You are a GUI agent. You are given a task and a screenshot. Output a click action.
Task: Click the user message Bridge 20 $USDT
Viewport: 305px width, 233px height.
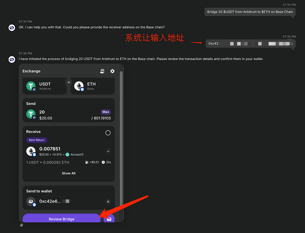(250, 12)
